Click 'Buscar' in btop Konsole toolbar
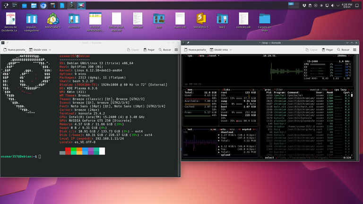This screenshot has width=363, height=204. pyautogui.click(x=343, y=50)
